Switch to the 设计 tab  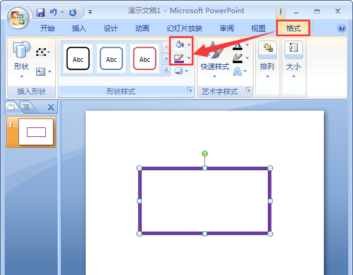[x=111, y=29]
